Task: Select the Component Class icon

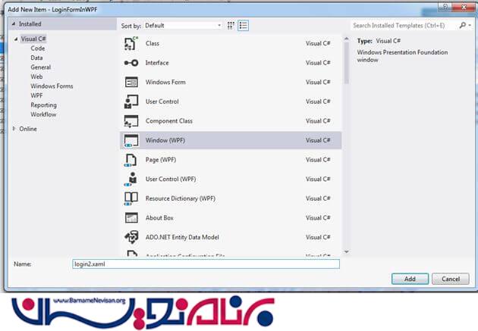Action: coord(131,121)
